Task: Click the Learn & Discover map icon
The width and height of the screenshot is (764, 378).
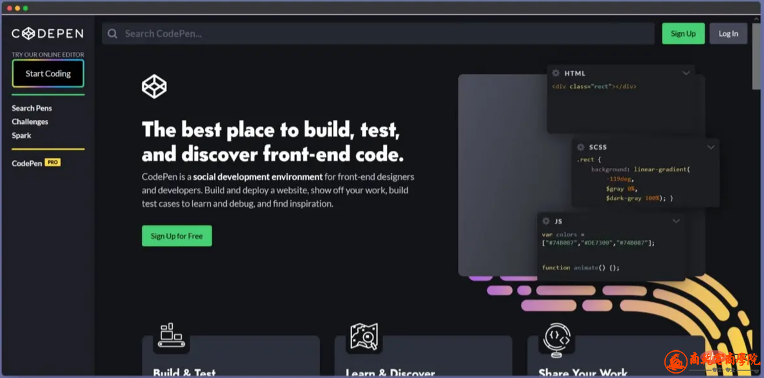Action: point(364,336)
